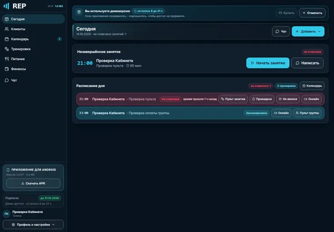Image resolution: width=334 pixels, height=232 pixels.
Task: Click the 'осталось 6 дн 21 ч' badge
Action: [x=148, y=11]
